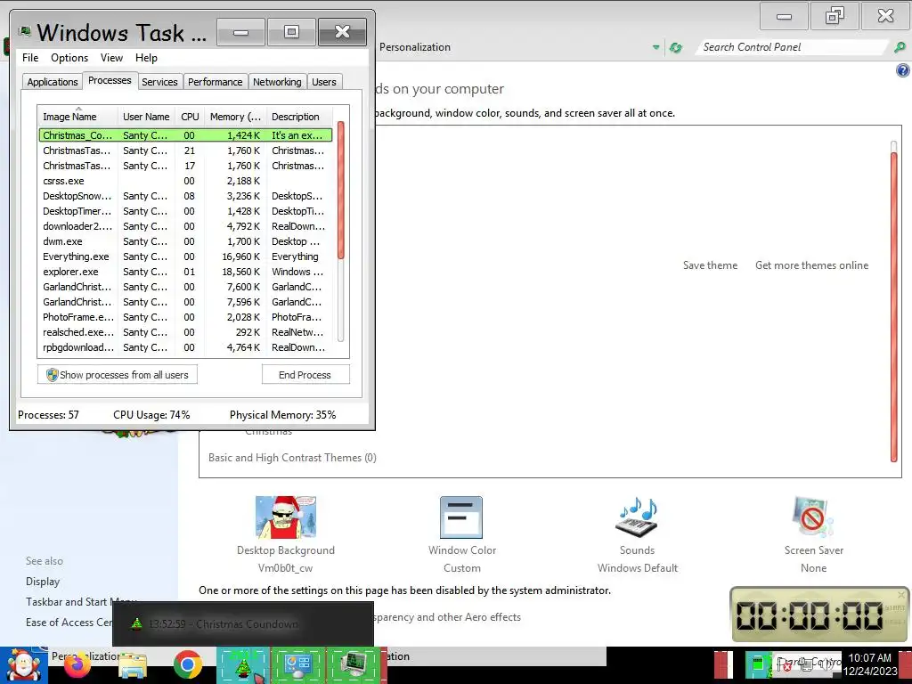Select the dwm.exe process row

tap(185, 241)
